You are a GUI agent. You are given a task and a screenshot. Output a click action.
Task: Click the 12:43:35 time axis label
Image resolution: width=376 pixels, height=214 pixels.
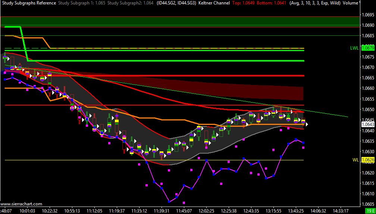coord(251,211)
